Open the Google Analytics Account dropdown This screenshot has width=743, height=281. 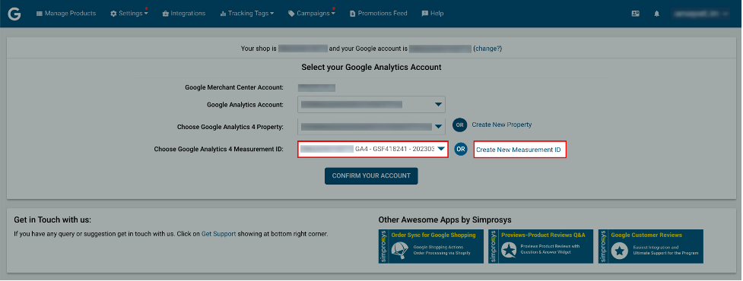[x=371, y=105]
